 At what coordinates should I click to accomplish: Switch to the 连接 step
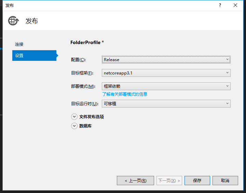[x=19, y=44]
